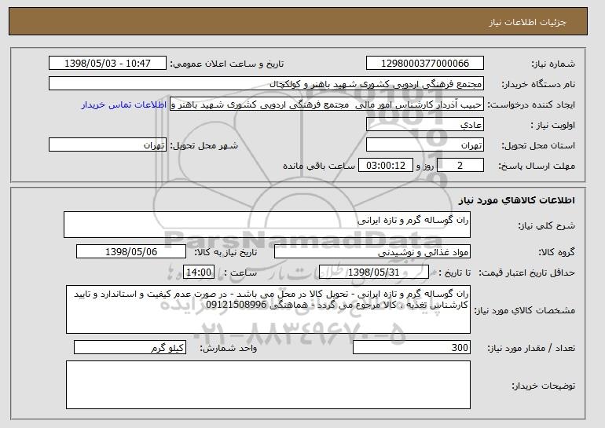Viewport: 605px width, 428px height.
Task: Click the ساعت field showing 14:00
Action: (x=199, y=273)
